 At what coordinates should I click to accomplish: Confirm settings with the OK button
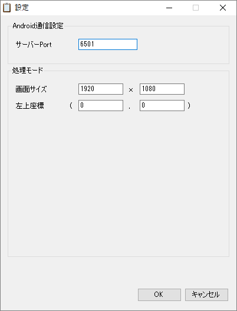(x=159, y=295)
